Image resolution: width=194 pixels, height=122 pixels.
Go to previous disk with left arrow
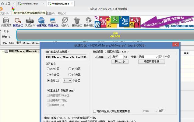pos(5,31)
